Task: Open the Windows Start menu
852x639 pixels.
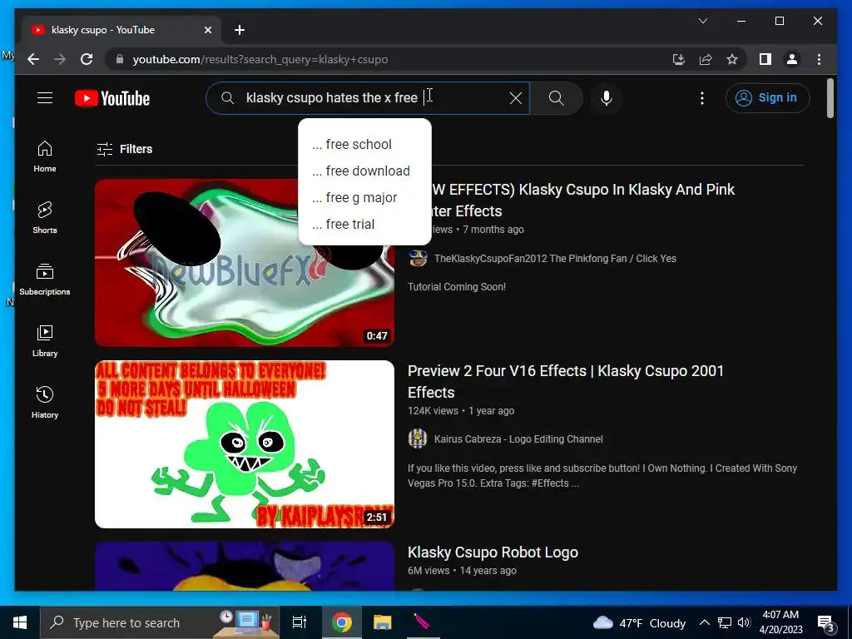Action: [20, 622]
